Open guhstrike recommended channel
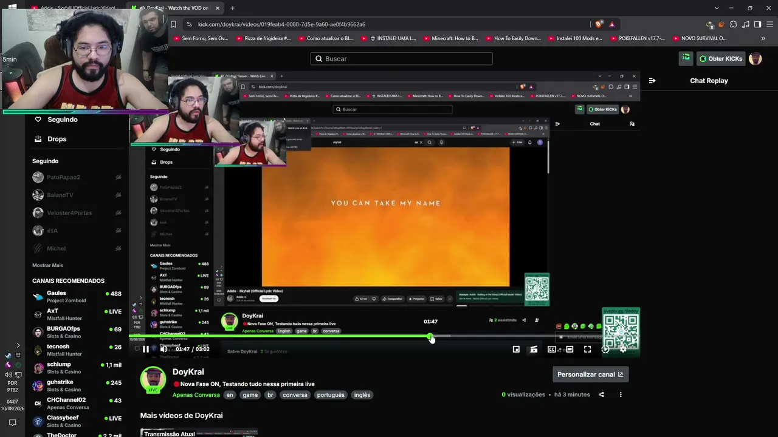The height and width of the screenshot is (437, 778). (77, 385)
